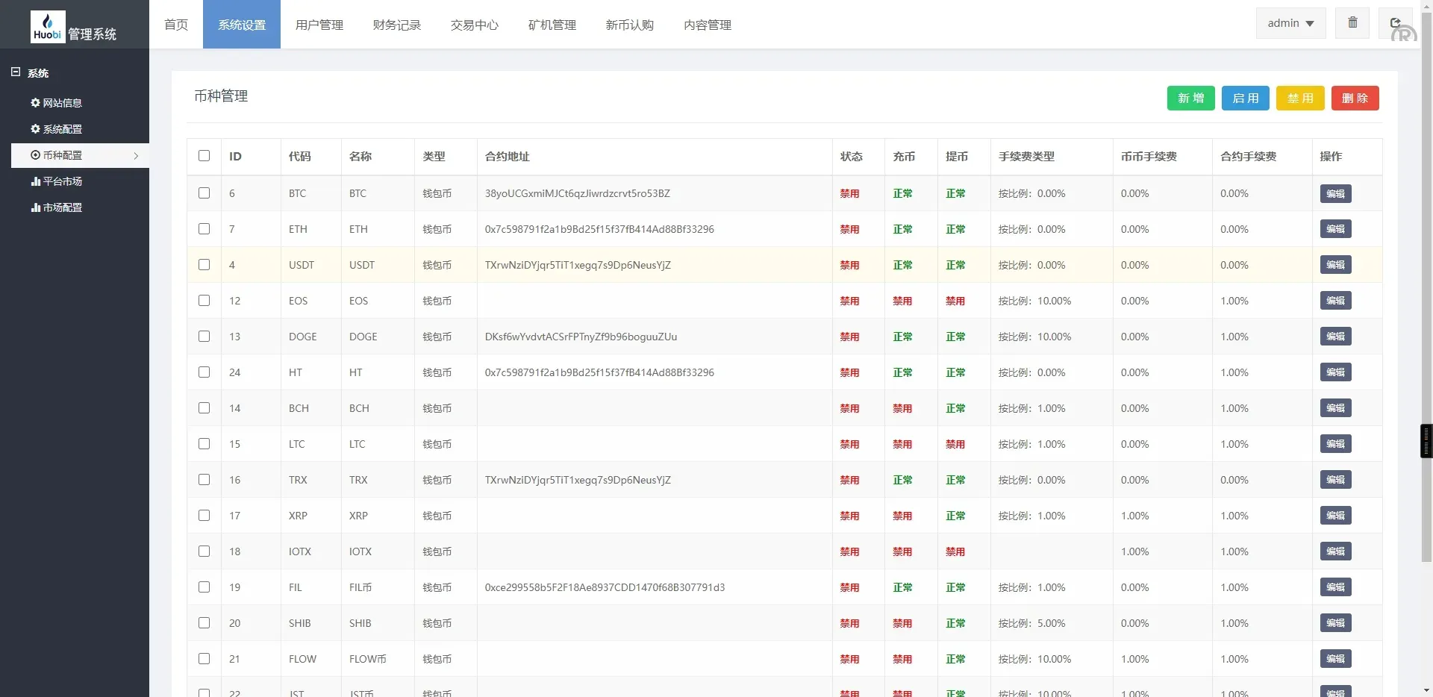Open the 交易中心 menu
This screenshot has height=697, width=1433.
tap(475, 25)
